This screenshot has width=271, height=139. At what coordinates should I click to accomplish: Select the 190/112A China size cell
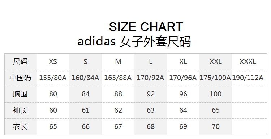coord(248,78)
